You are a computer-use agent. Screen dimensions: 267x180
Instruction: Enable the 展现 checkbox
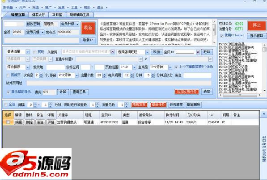pos(34,52)
